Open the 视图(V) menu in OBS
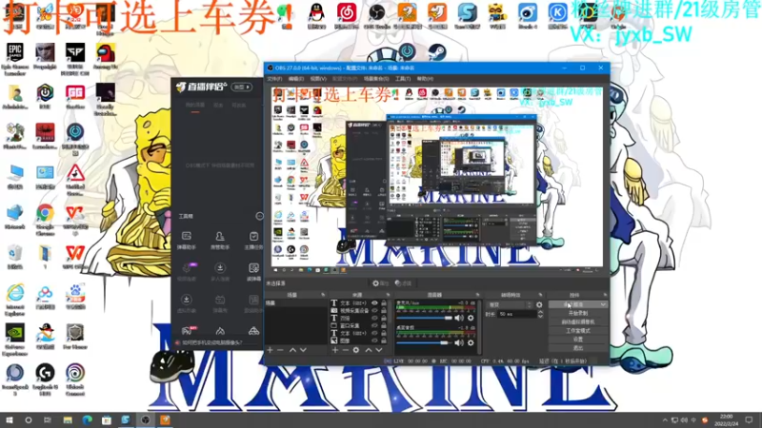This screenshot has height=428, width=762. point(318,79)
